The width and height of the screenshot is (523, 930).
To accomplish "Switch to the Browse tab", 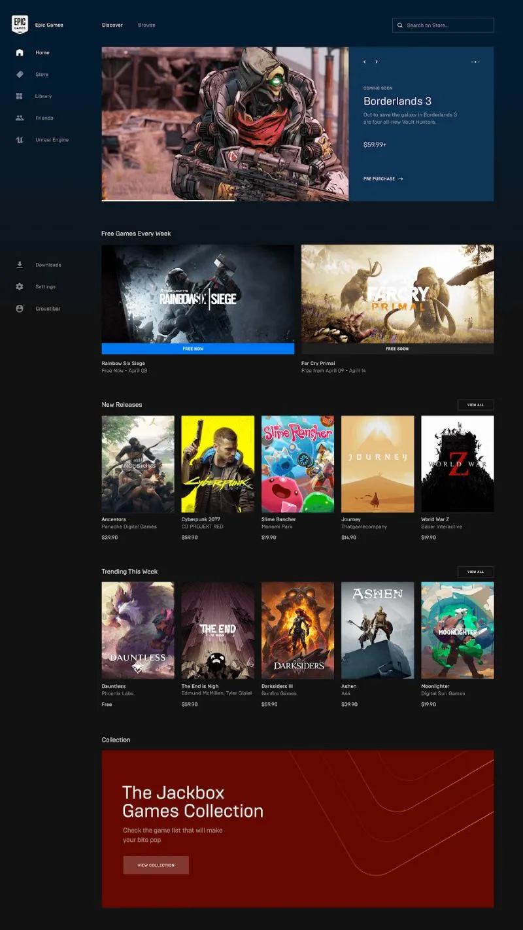I will tap(146, 26).
